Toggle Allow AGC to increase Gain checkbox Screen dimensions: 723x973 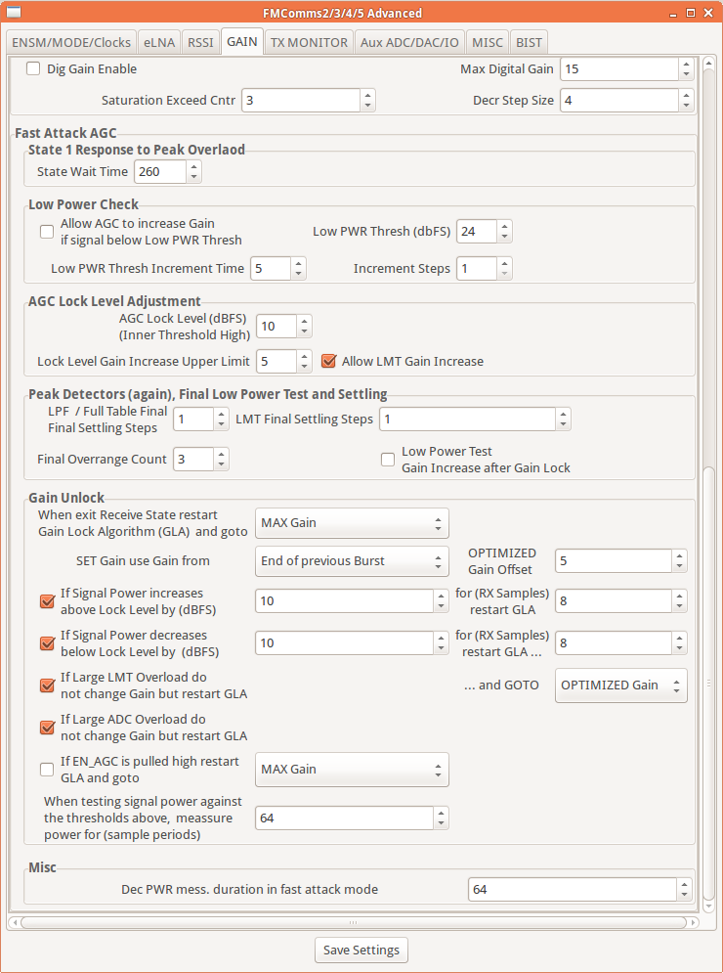tap(47, 232)
